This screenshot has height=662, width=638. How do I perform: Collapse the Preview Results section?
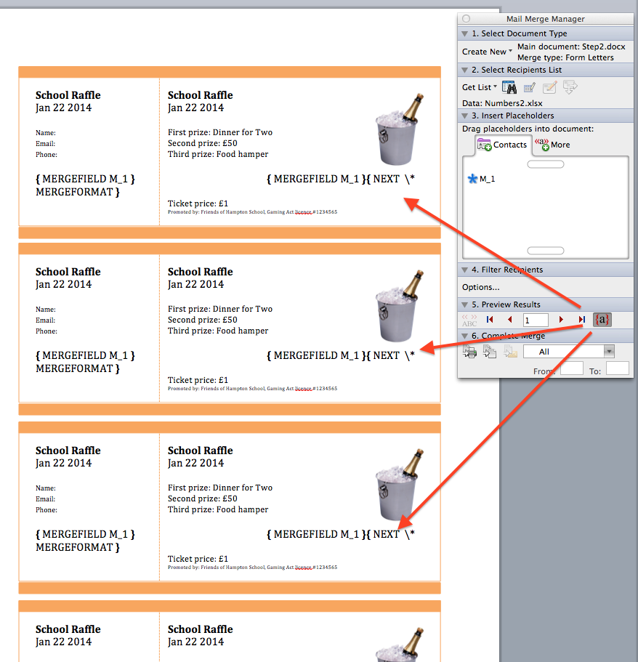tap(465, 304)
